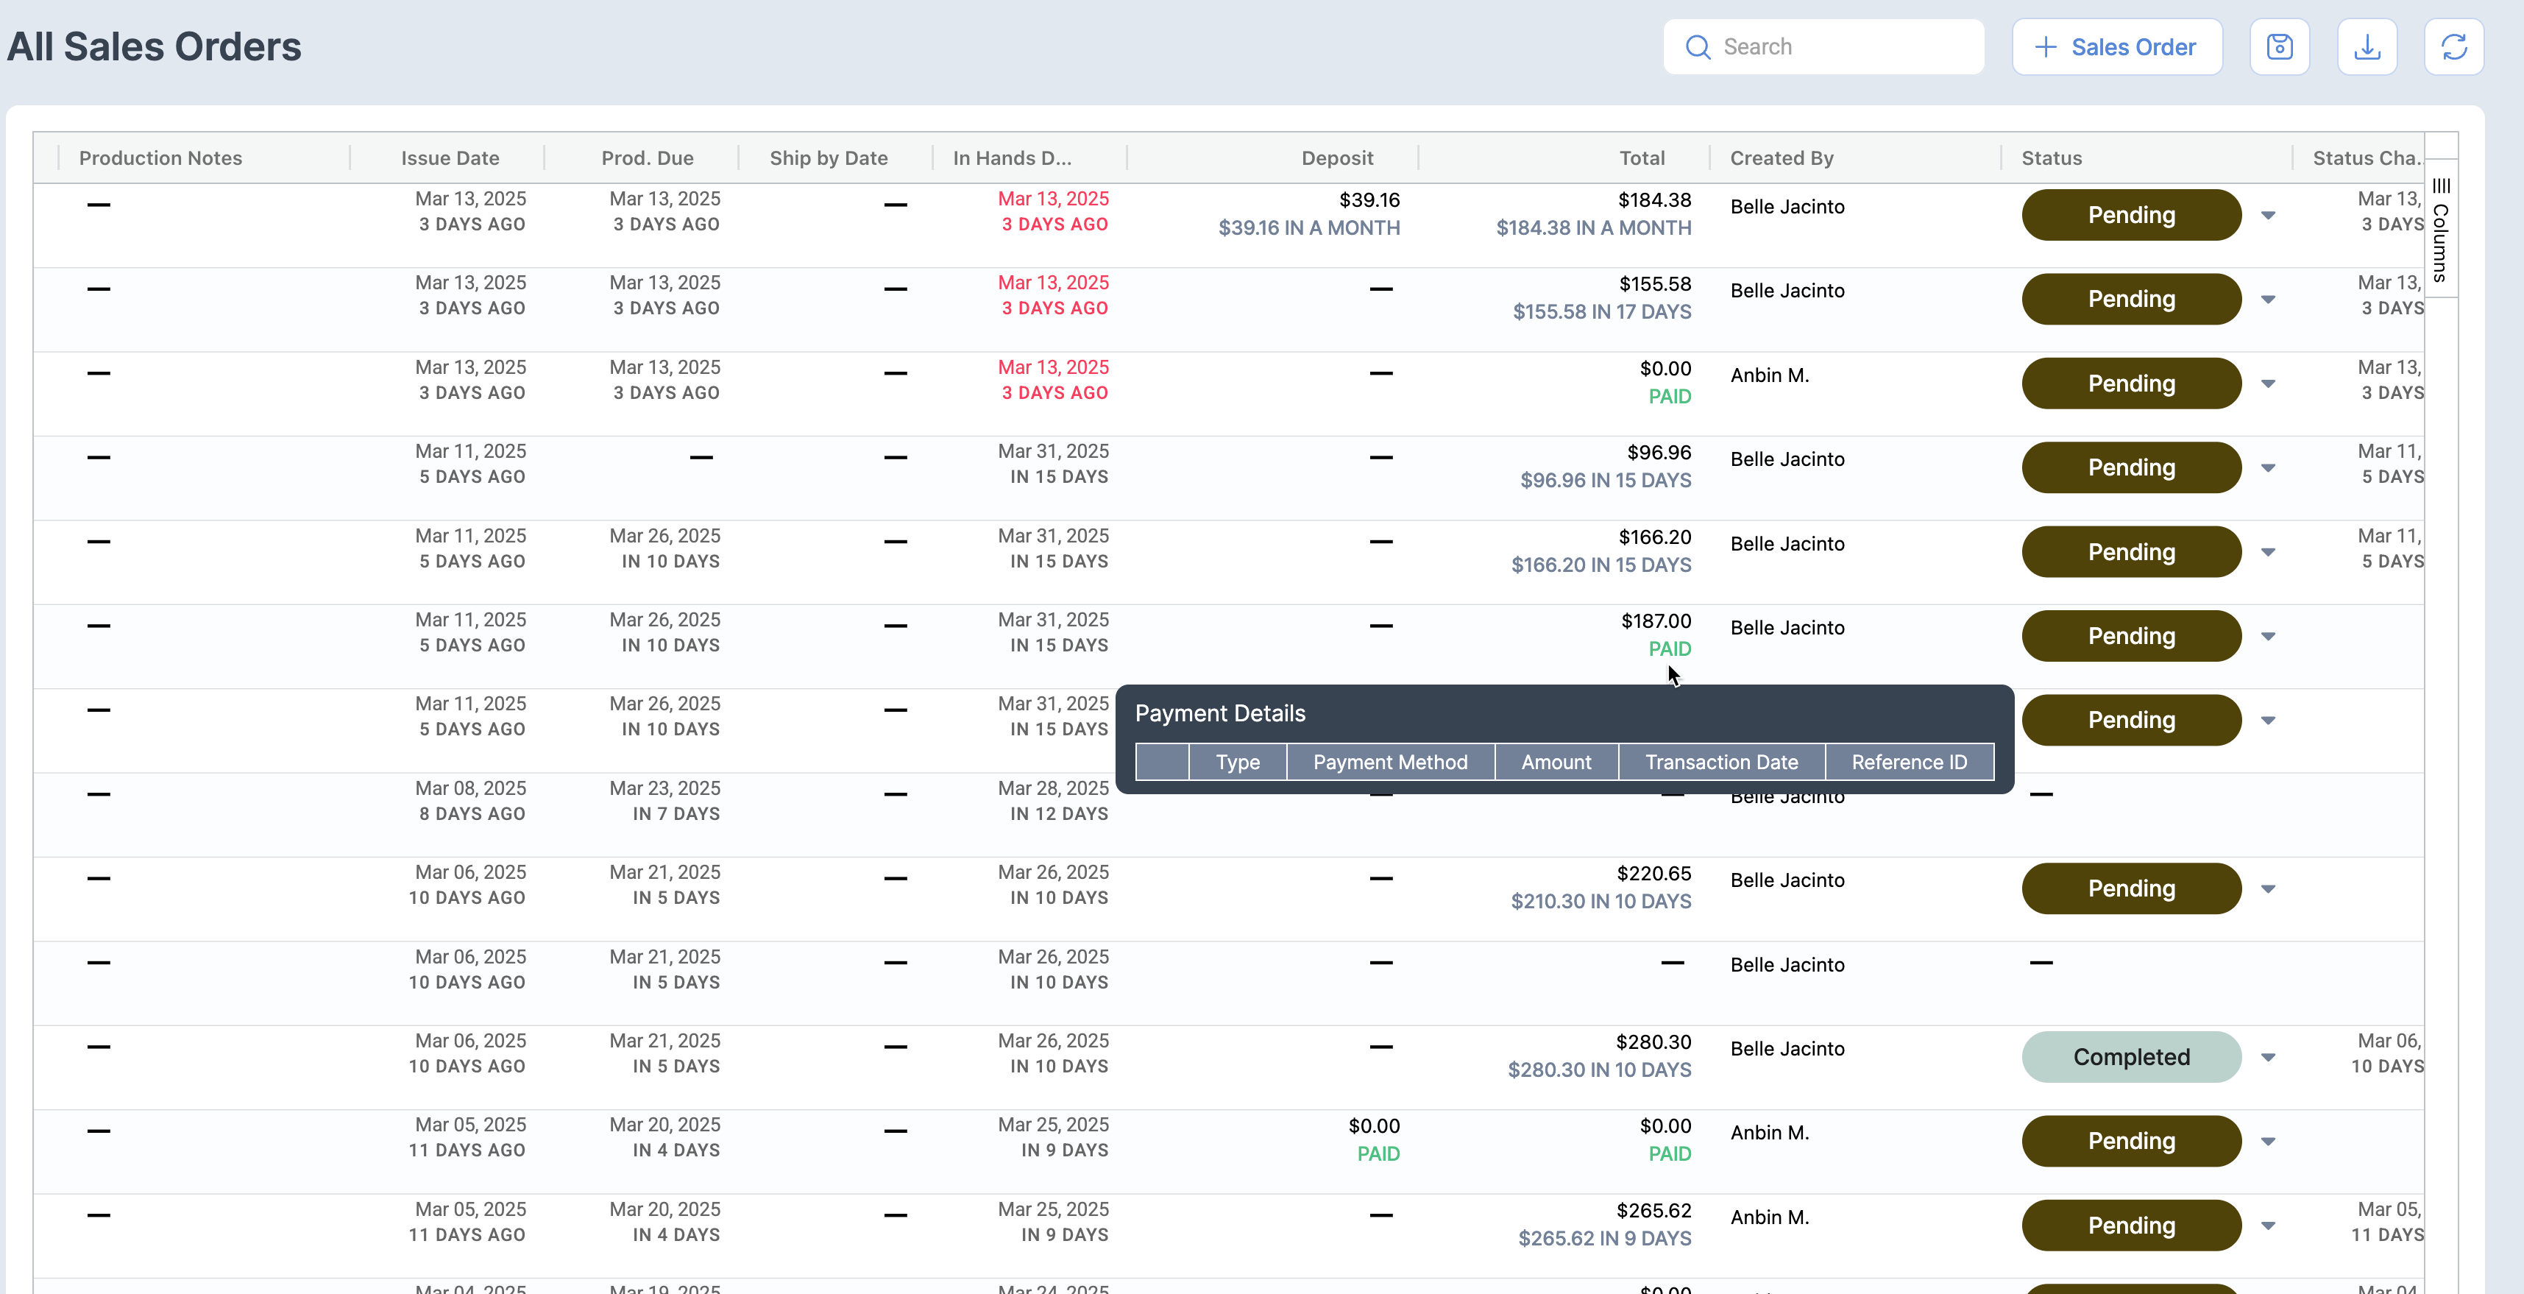2524x1294 pixels.
Task: Open the Columns side panel
Action: pyautogui.click(x=2441, y=230)
